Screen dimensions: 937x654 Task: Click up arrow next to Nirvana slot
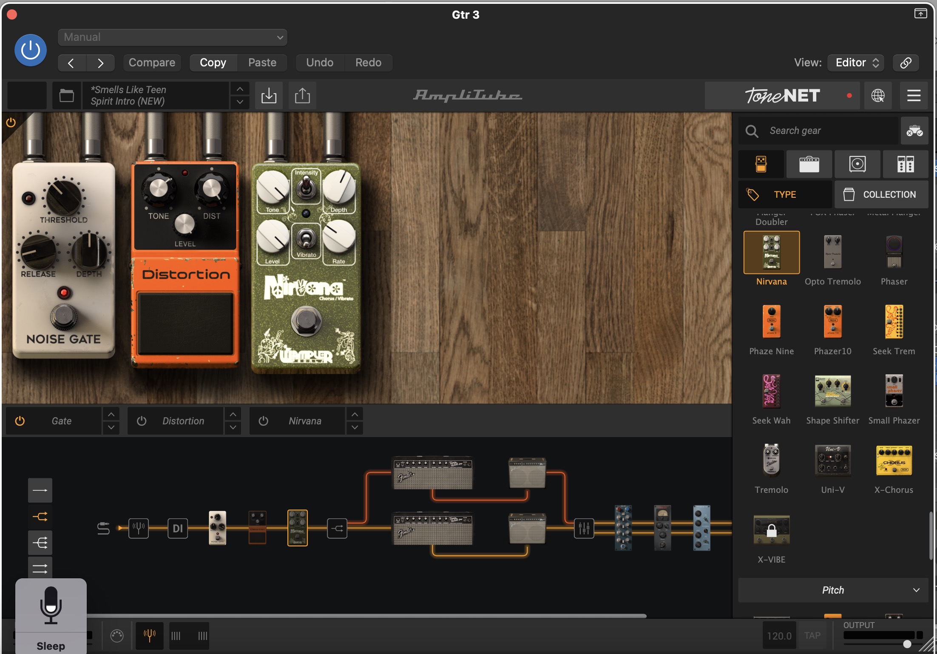pos(355,414)
